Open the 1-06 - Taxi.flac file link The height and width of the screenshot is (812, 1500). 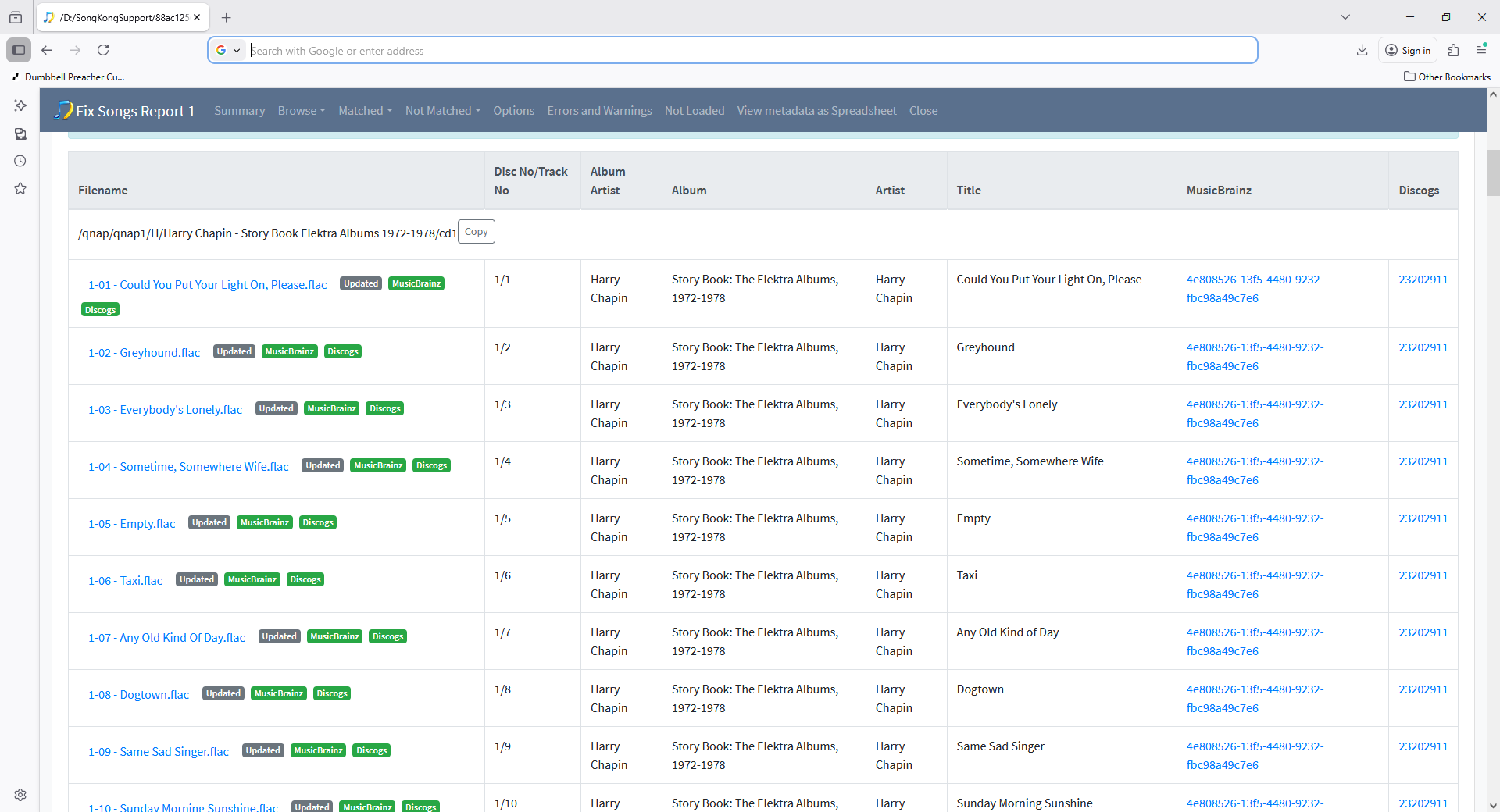pos(125,581)
